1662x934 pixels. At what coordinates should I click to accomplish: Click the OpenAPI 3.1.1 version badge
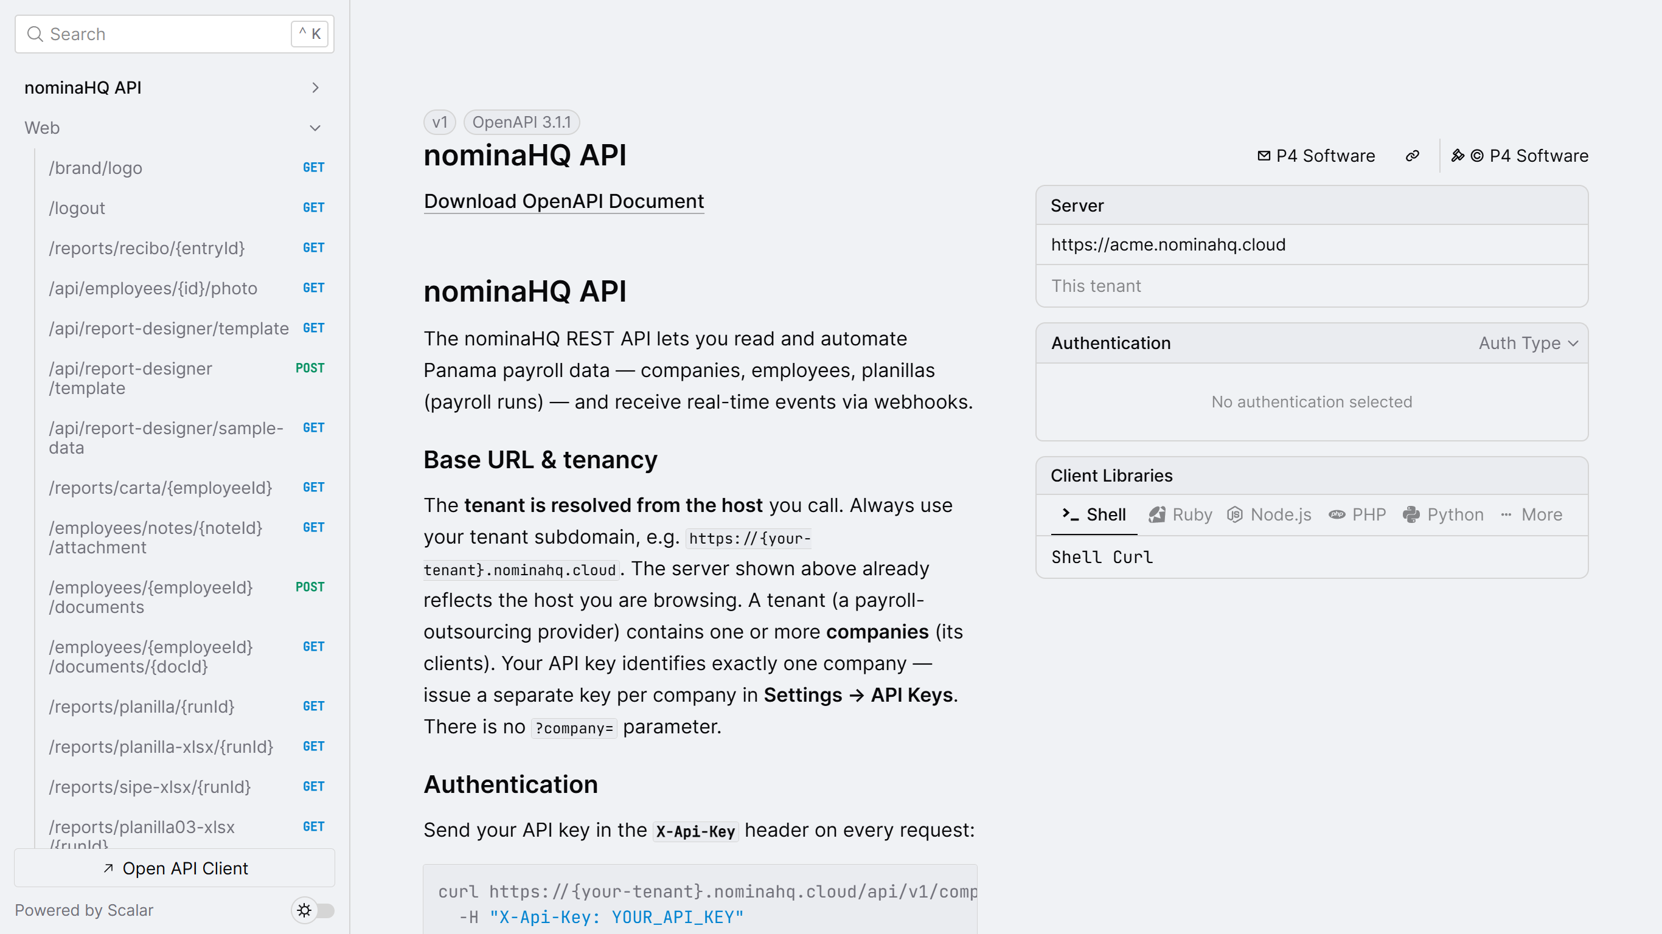point(521,122)
